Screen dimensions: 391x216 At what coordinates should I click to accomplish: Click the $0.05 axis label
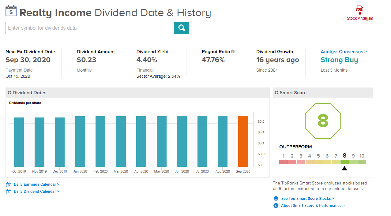(x=262, y=154)
